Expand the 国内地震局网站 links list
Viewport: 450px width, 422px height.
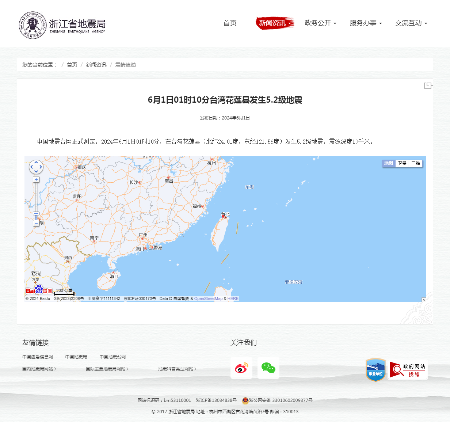pyautogui.click(x=39, y=369)
